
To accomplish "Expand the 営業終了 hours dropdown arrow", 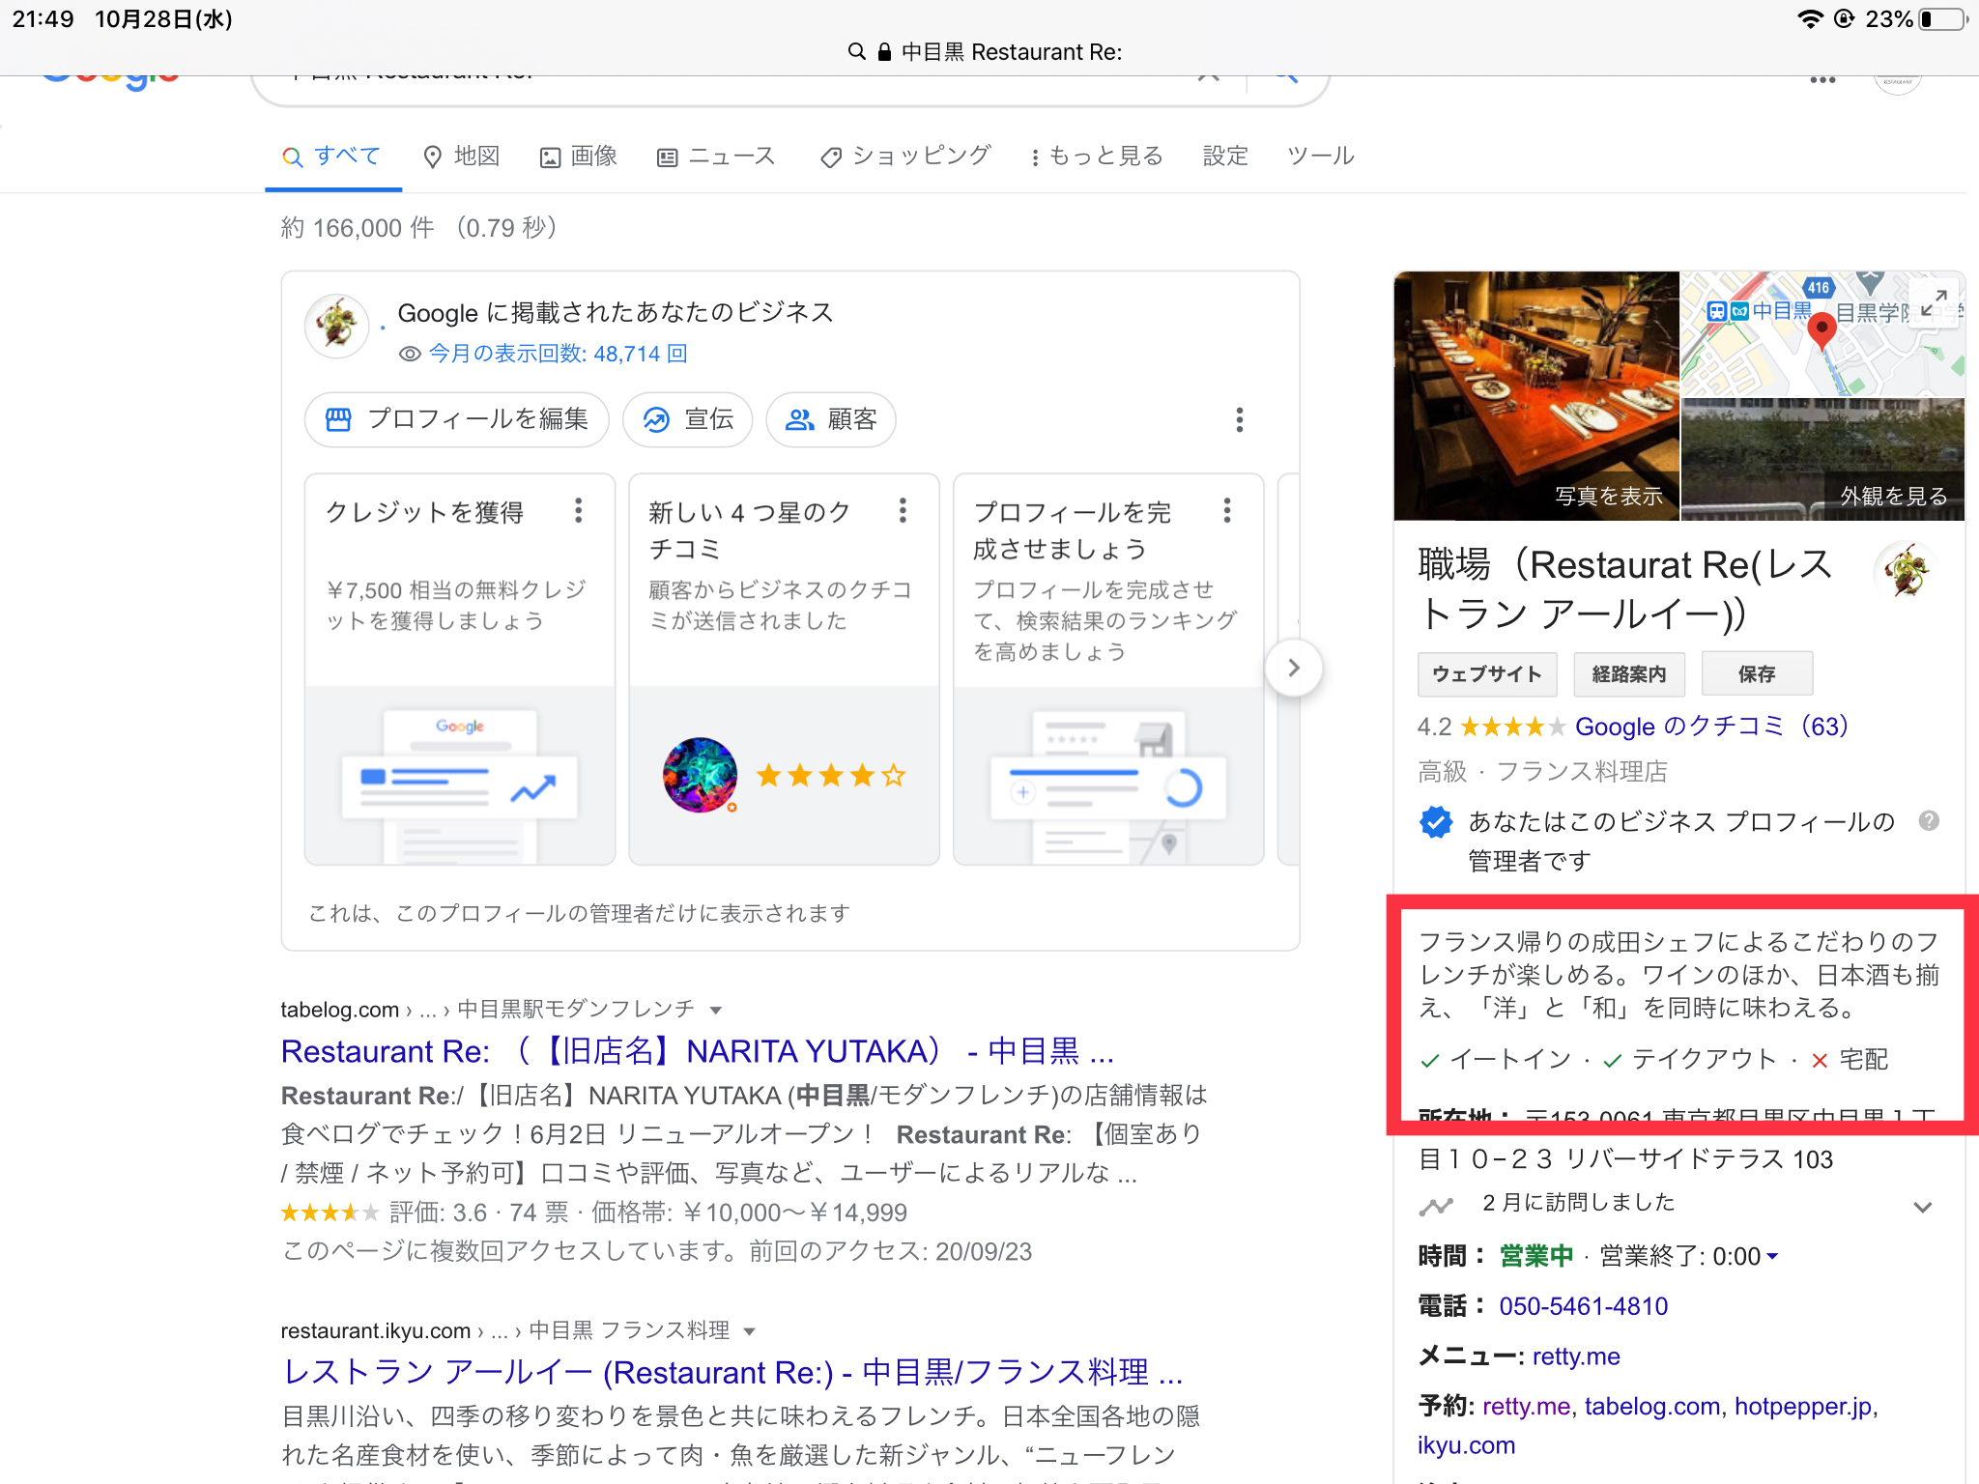I will 1772,1256.
